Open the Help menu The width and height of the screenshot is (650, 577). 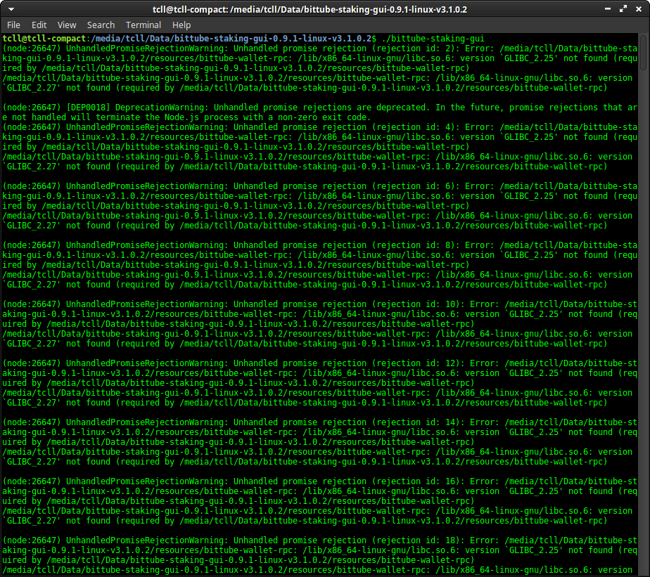click(x=181, y=25)
